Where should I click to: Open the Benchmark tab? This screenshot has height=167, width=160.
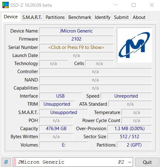[80, 17]
